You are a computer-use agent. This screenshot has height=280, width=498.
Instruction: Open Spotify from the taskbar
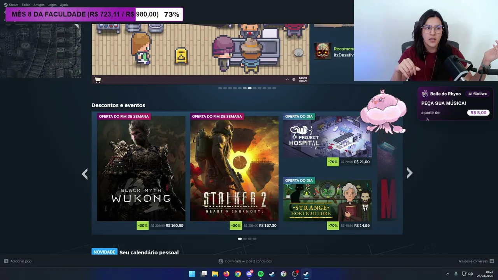coord(261,274)
